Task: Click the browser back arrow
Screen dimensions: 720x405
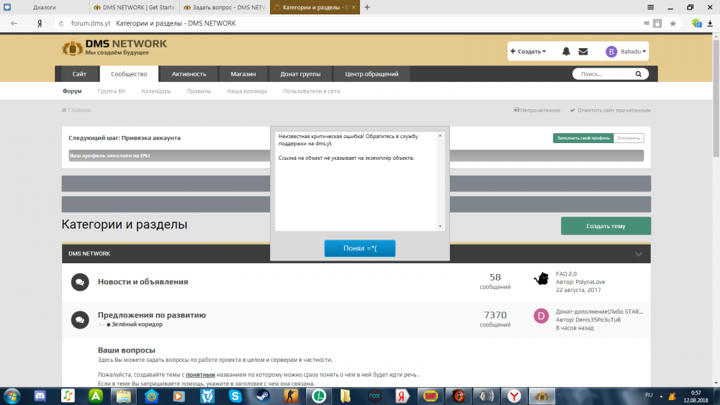Action: click(x=14, y=23)
